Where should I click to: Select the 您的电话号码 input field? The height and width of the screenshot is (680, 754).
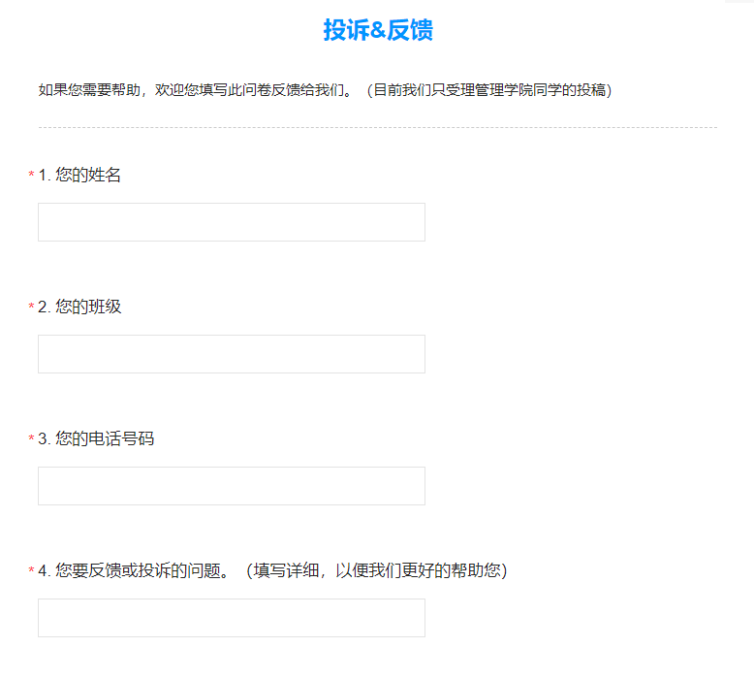pyautogui.click(x=231, y=486)
